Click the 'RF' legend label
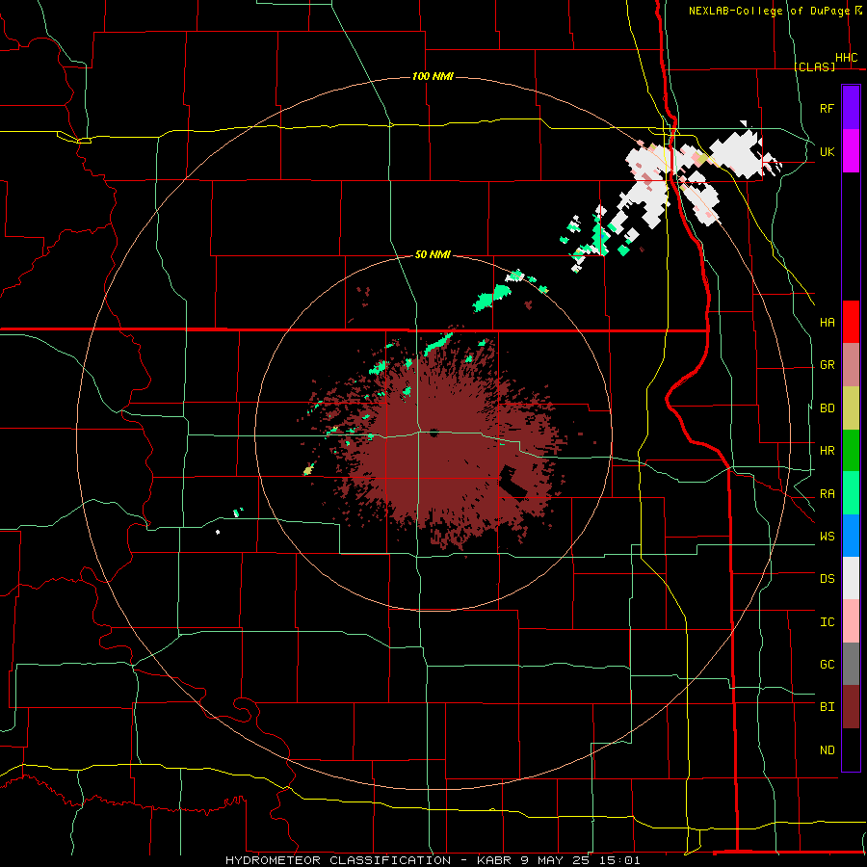The width and height of the screenshot is (867, 867). pyautogui.click(x=827, y=108)
